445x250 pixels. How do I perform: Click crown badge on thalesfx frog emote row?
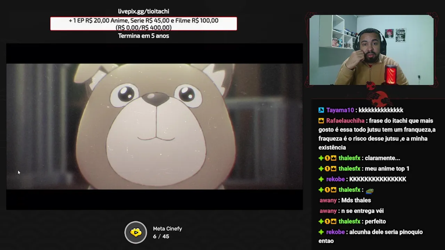click(x=333, y=190)
